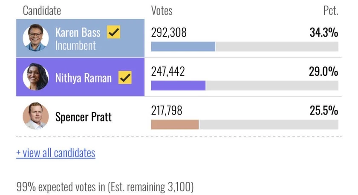Click the 99% expected votes in note
This screenshot has height=195, width=358.
pyautogui.click(x=105, y=187)
